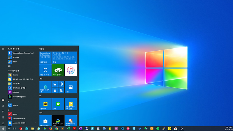The width and height of the screenshot is (233, 131).
Task: Click the 'etc' tile group header
Action: coord(40,96)
